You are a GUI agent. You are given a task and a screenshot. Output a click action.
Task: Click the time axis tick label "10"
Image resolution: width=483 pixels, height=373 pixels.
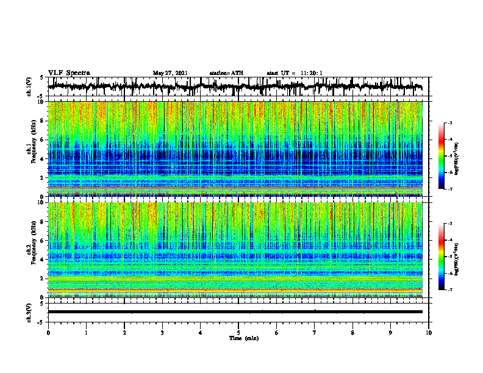pos(429,333)
